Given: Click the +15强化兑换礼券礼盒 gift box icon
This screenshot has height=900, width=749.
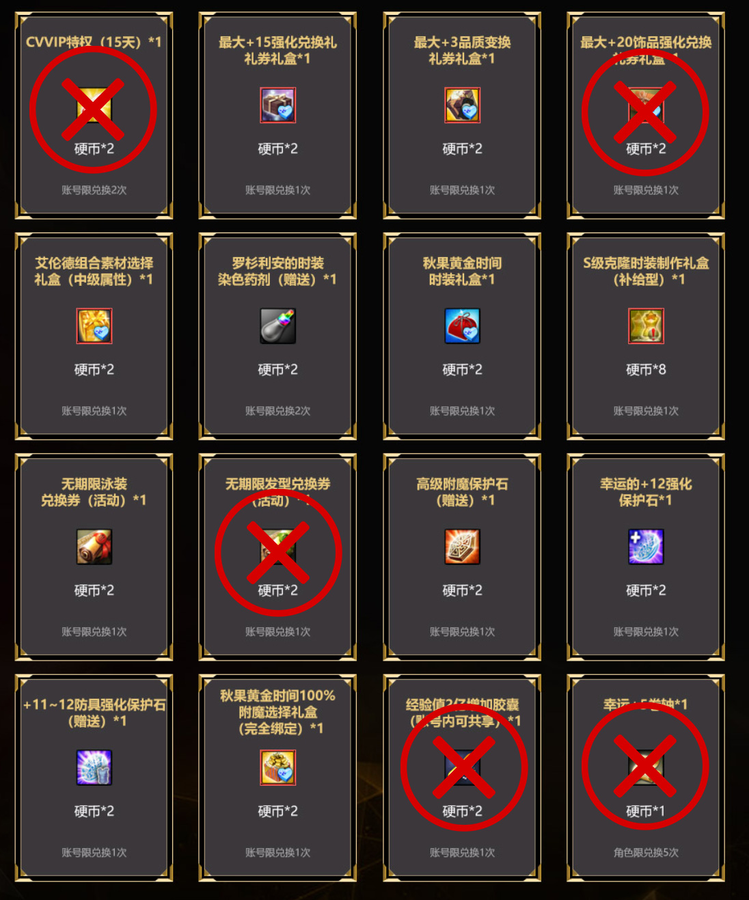Looking at the screenshot, I should 277,105.
